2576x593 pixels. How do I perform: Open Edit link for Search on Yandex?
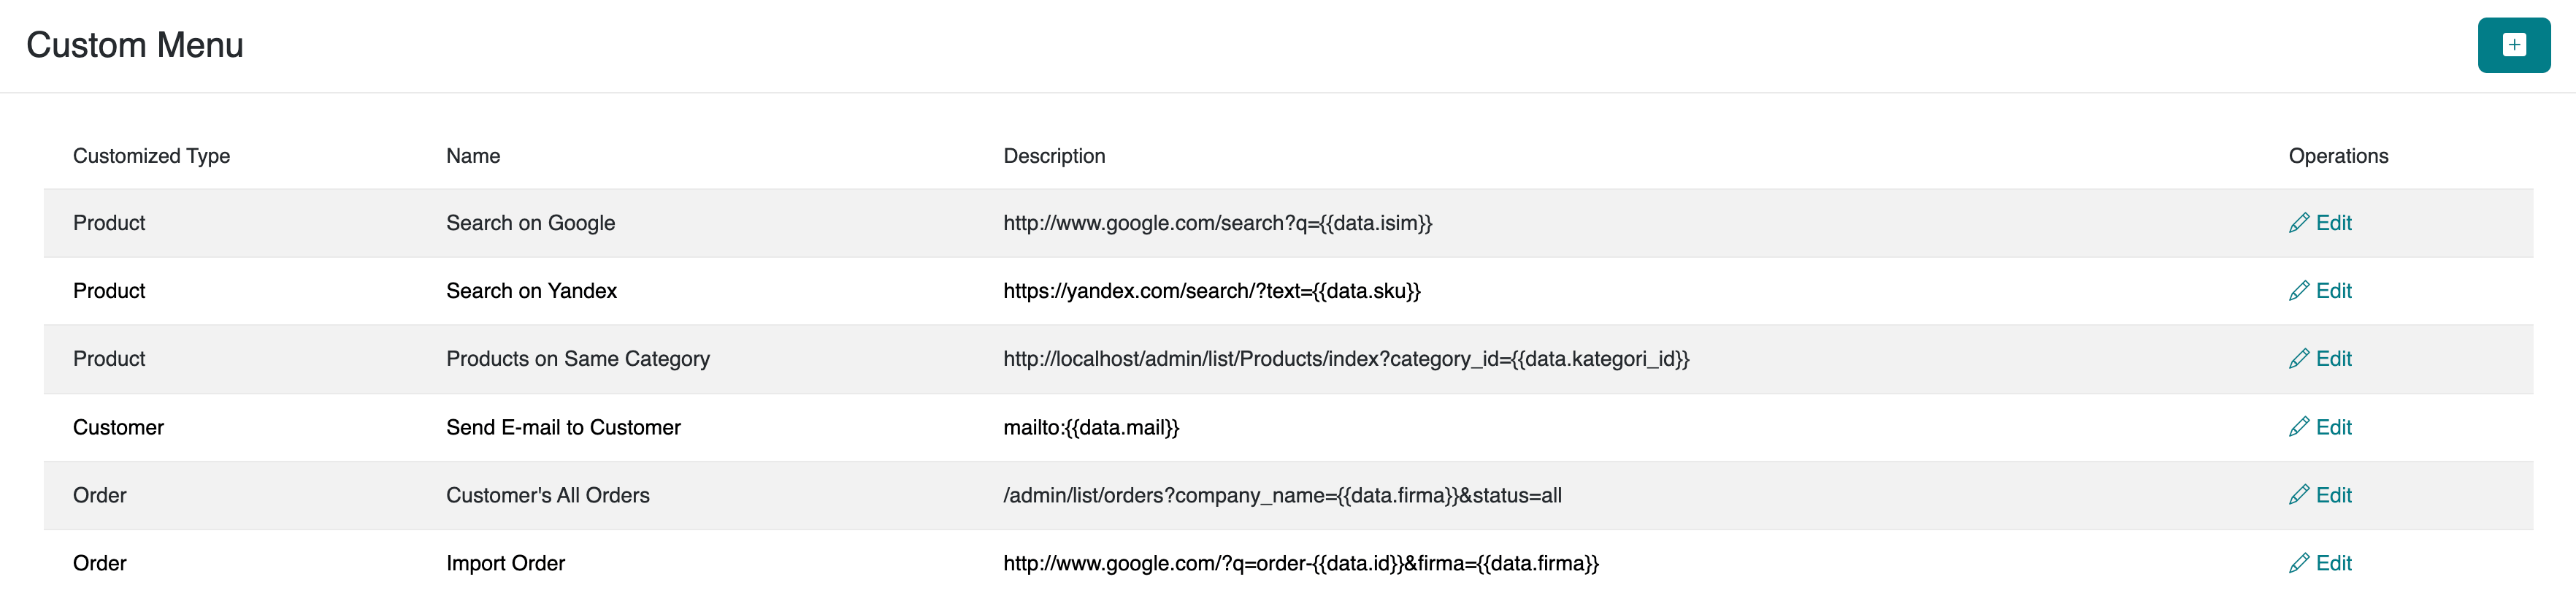pos(2334,291)
